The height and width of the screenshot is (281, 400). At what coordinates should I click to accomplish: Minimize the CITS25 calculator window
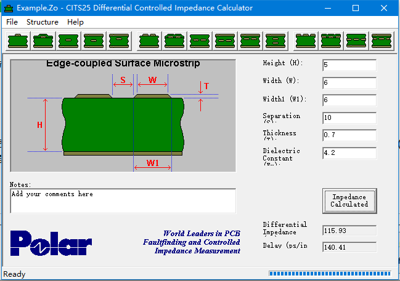328,8
